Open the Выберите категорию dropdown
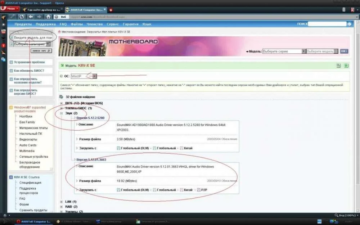Viewport: 360px width, 225px height. (32, 44)
